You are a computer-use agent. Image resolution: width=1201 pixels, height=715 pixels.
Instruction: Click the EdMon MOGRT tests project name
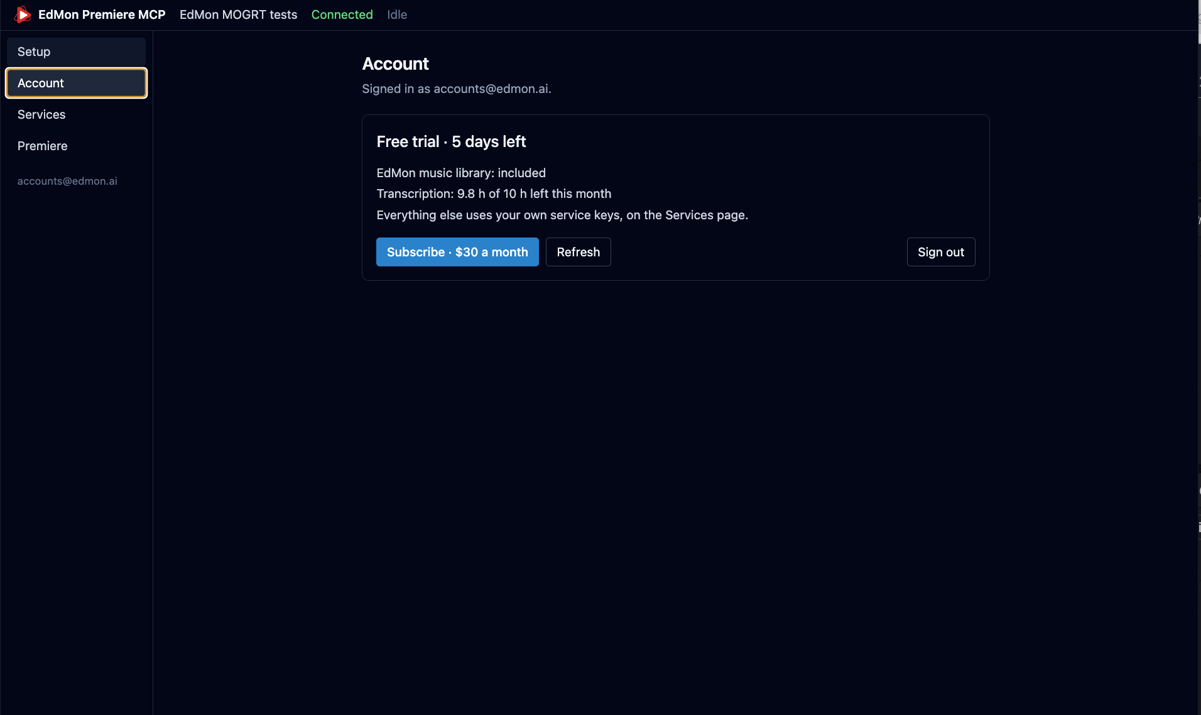pos(238,14)
